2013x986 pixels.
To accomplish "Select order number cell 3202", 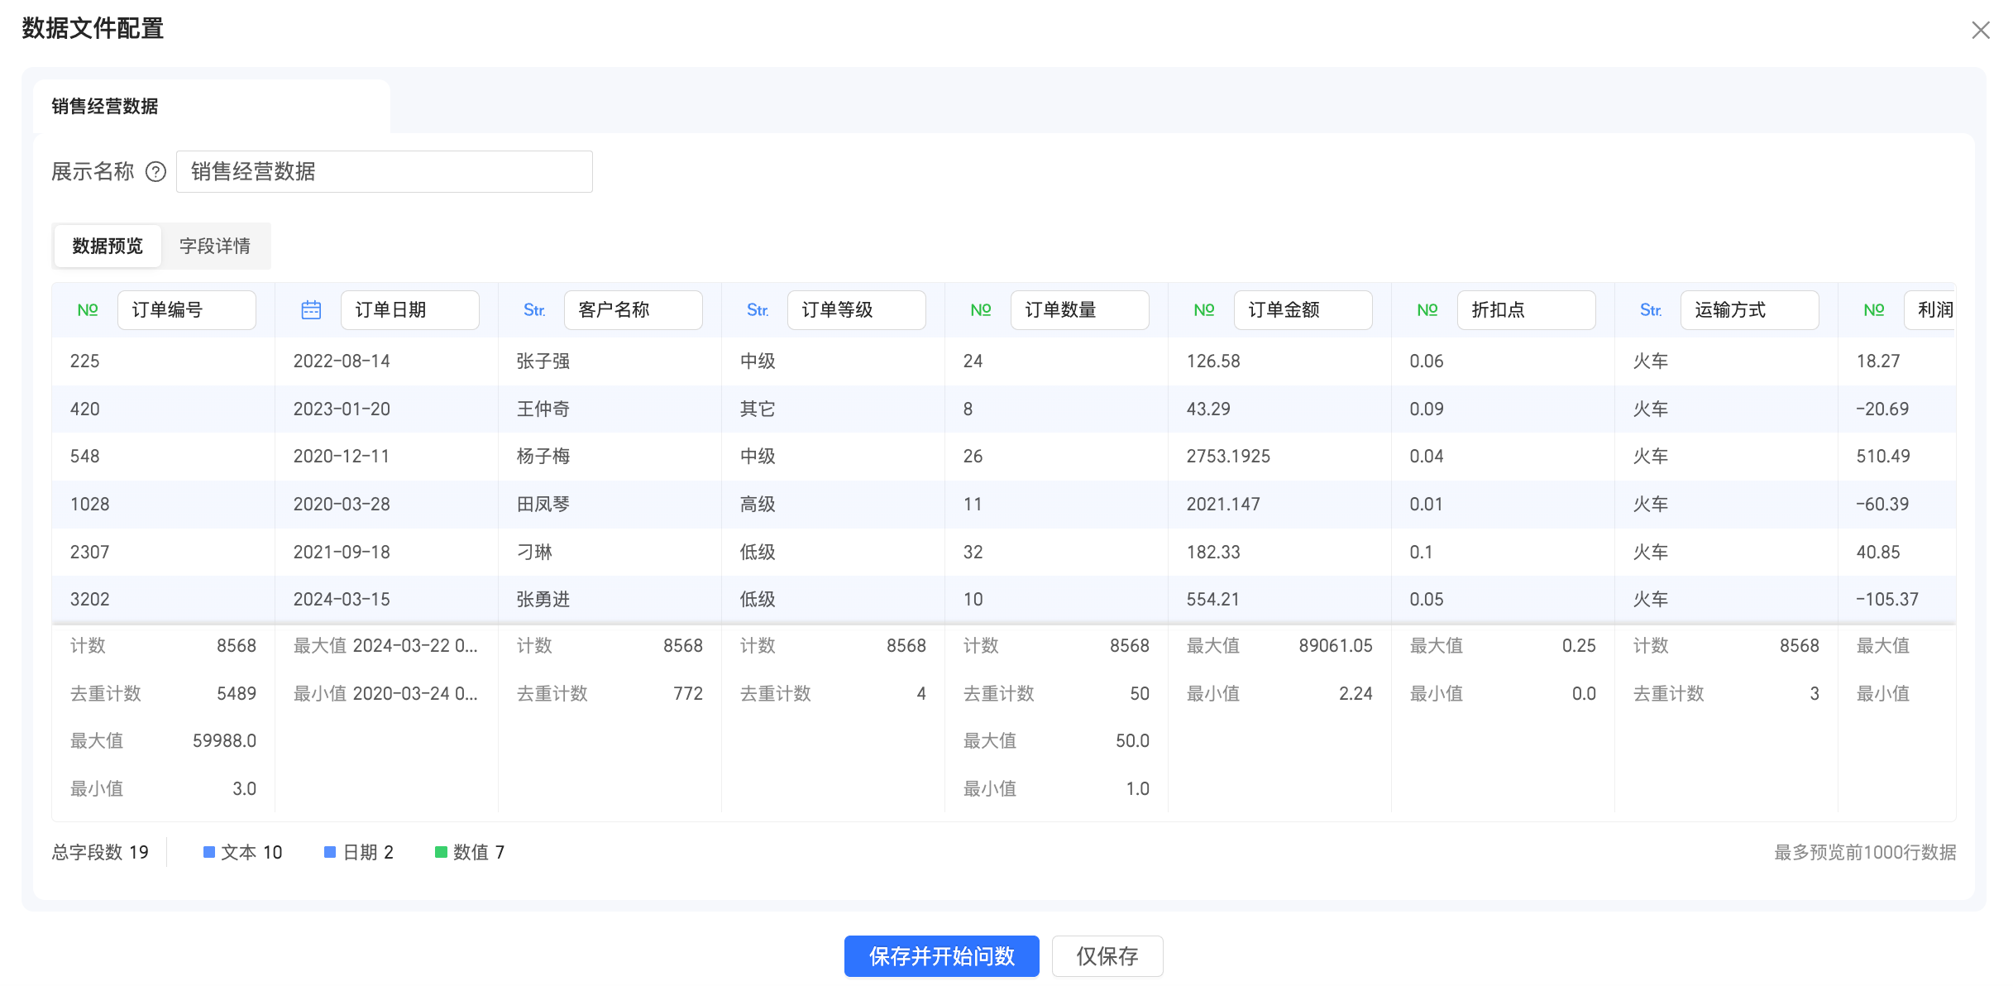I will click(x=163, y=600).
